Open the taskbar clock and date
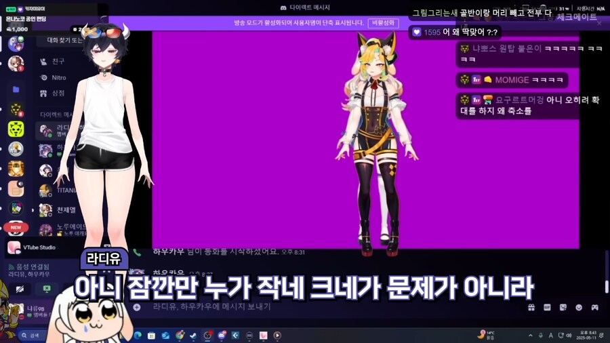 pos(587,336)
